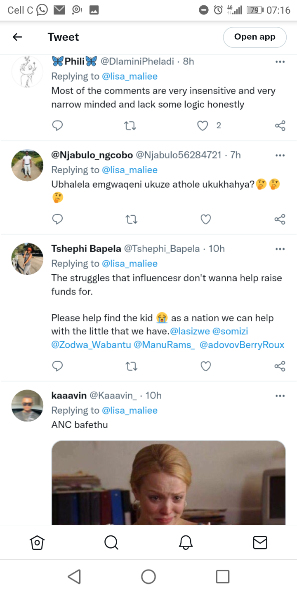The height and width of the screenshot is (594, 297).
Task: Tap the Open app button
Action: 255,37
